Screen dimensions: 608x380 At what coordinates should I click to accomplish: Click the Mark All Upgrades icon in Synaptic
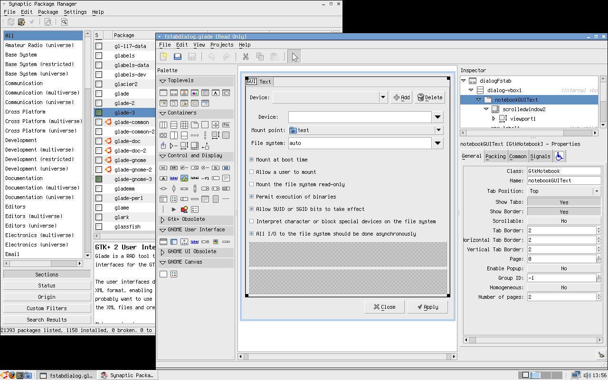pos(21,22)
